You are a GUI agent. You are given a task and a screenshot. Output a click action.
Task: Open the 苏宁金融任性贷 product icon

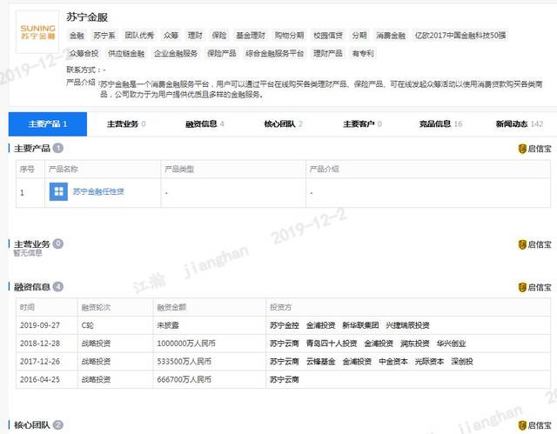coord(58,191)
